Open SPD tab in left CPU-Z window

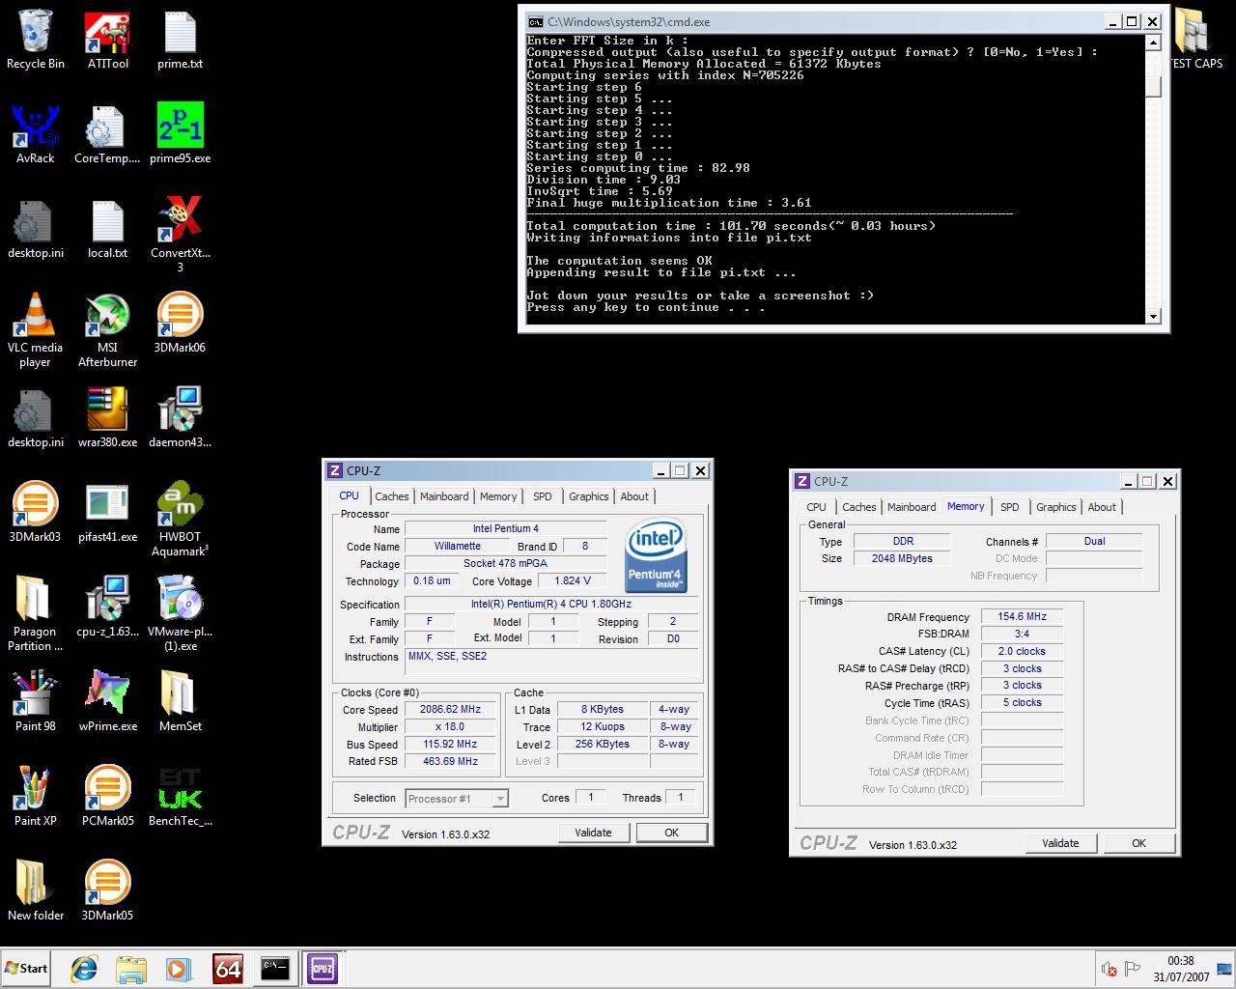click(x=543, y=496)
